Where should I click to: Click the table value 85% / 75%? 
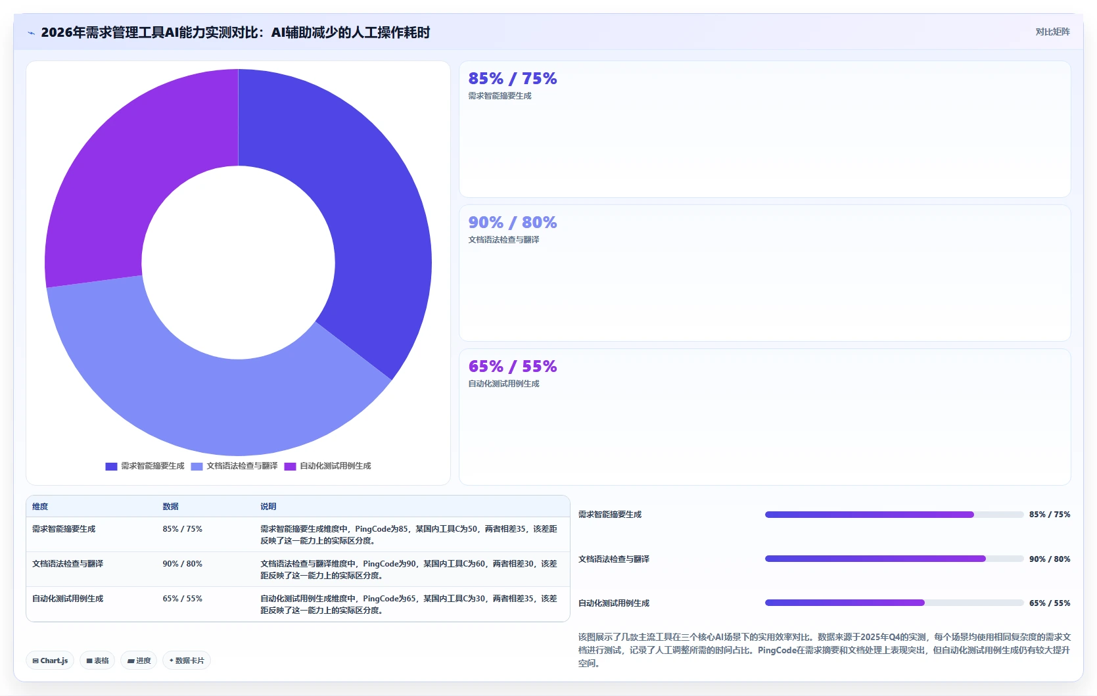point(183,529)
